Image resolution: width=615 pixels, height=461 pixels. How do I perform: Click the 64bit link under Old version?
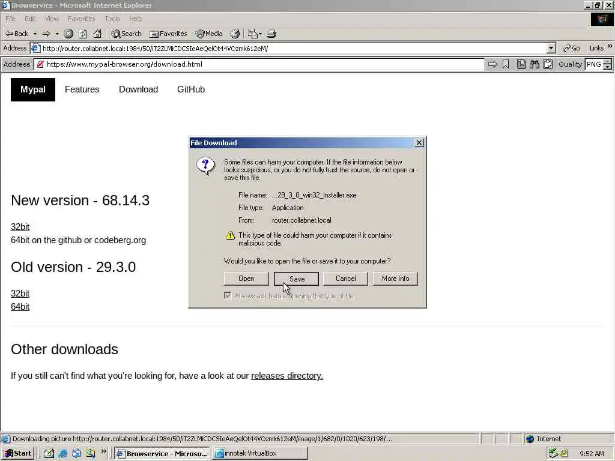[20, 307]
